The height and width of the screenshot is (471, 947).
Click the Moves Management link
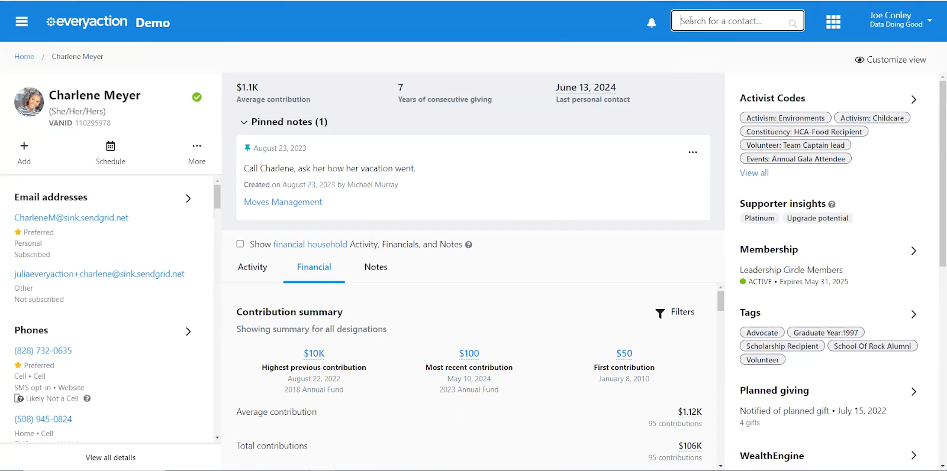click(283, 202)
